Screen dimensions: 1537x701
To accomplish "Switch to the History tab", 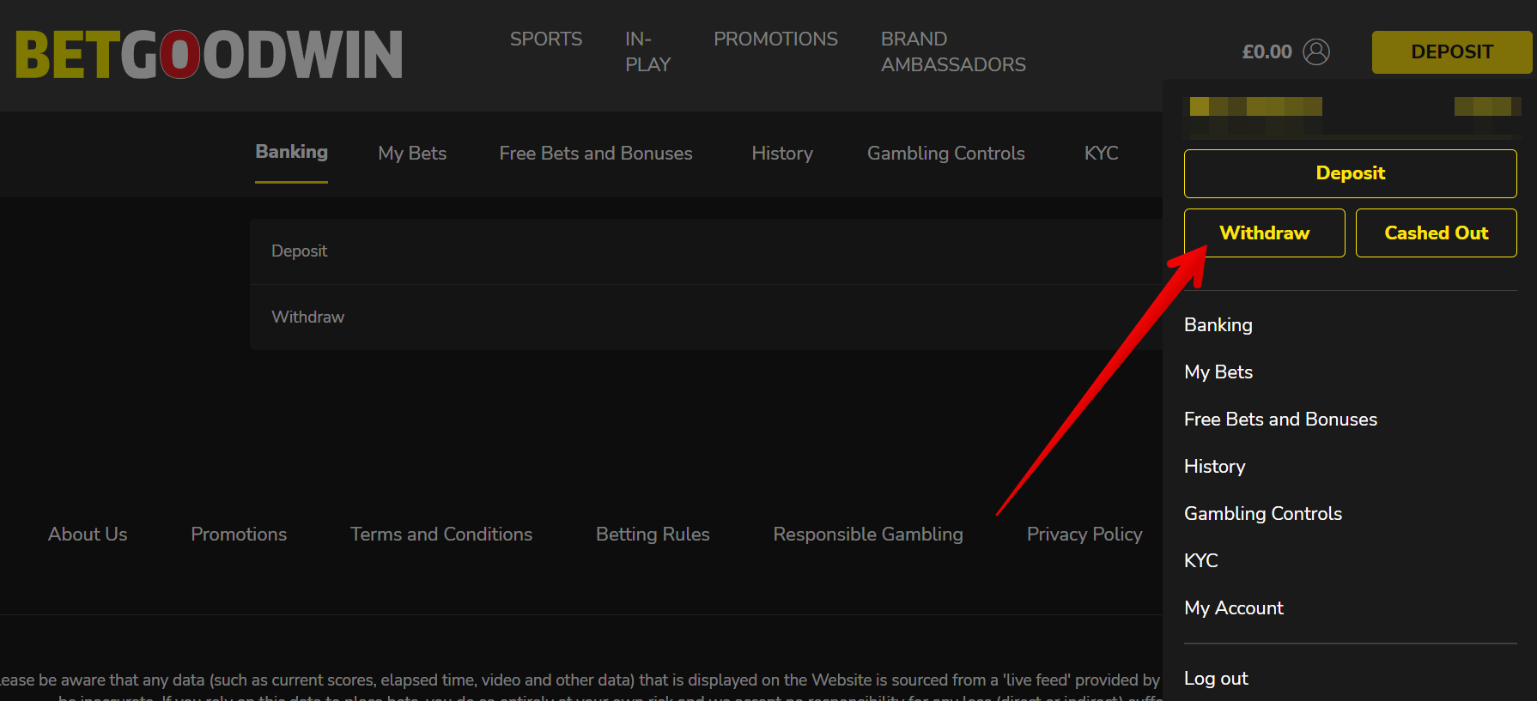I will (782, 153).
